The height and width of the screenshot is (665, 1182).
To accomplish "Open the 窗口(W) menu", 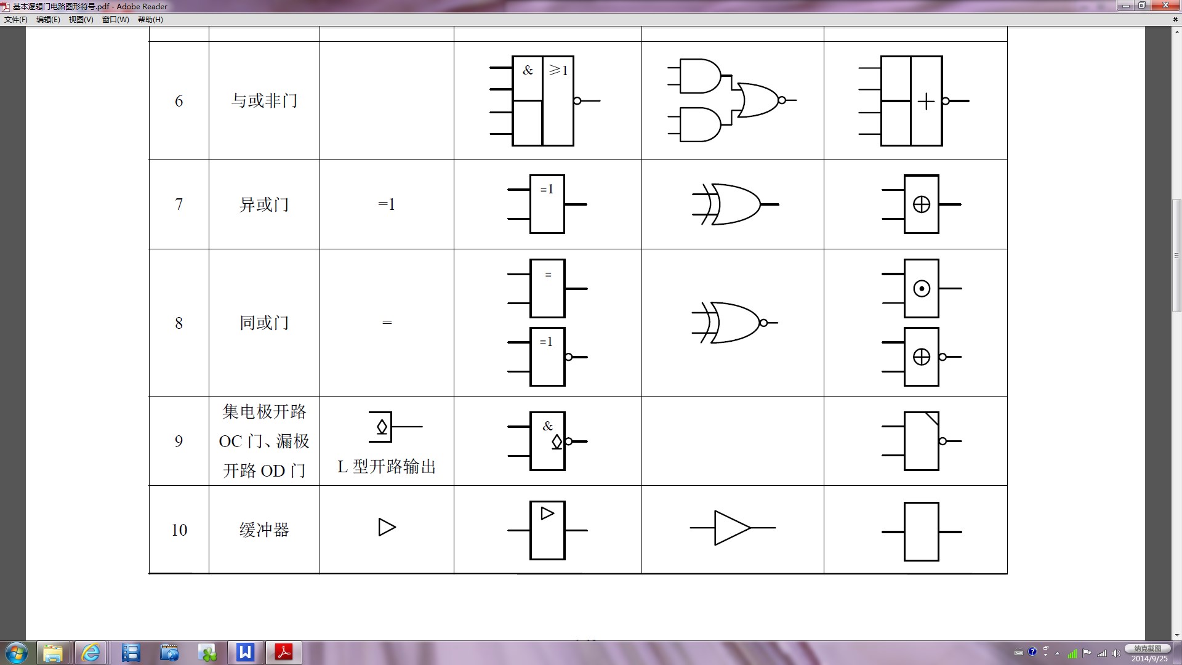I will tap(115, 20).
